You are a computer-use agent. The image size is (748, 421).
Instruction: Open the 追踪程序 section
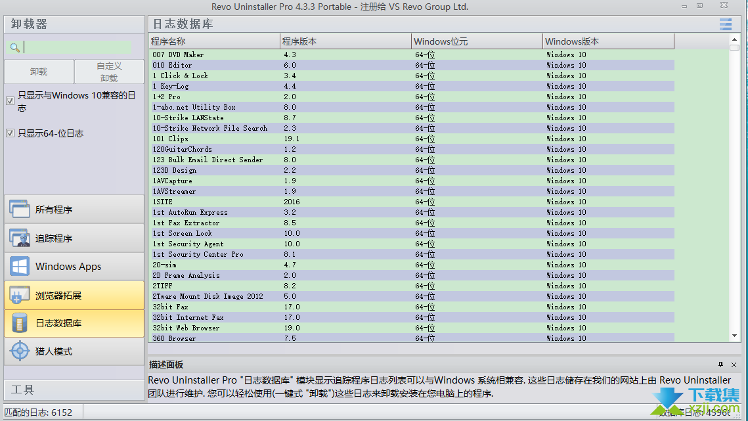click(74, 238)
